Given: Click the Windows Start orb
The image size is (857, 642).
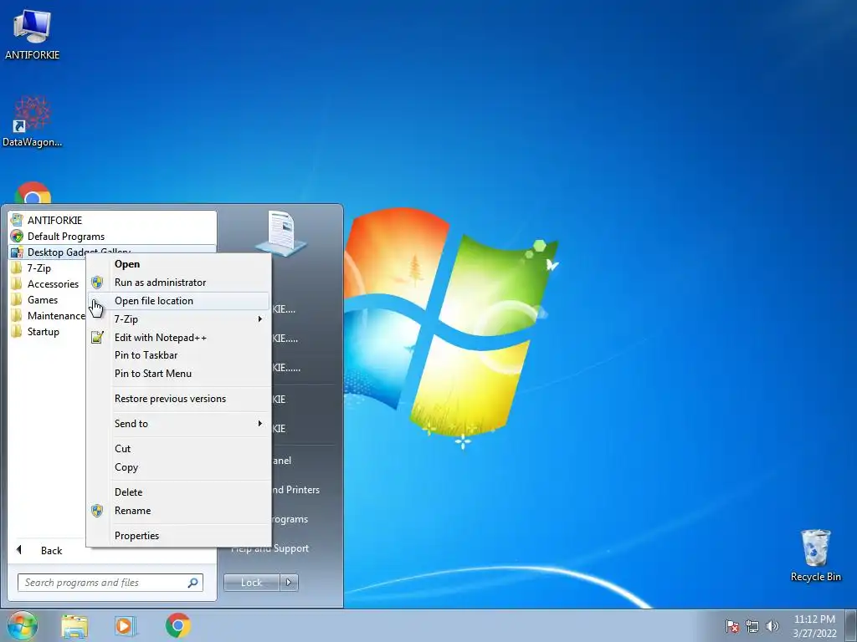Looking at the screenshot, I should (22, 625).
